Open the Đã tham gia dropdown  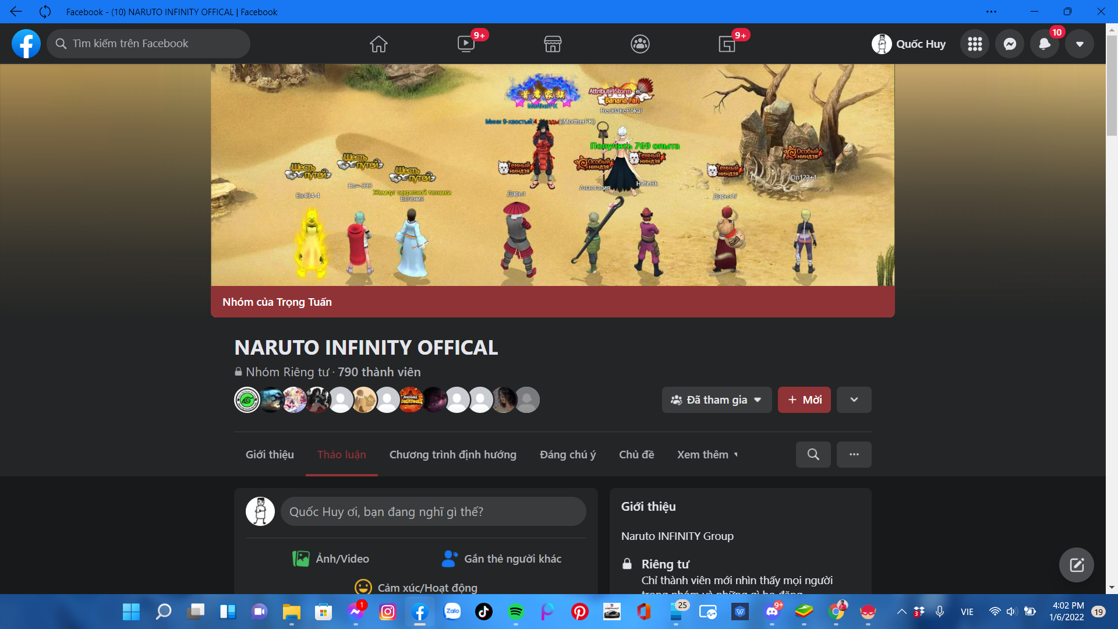tap(717, 400)
